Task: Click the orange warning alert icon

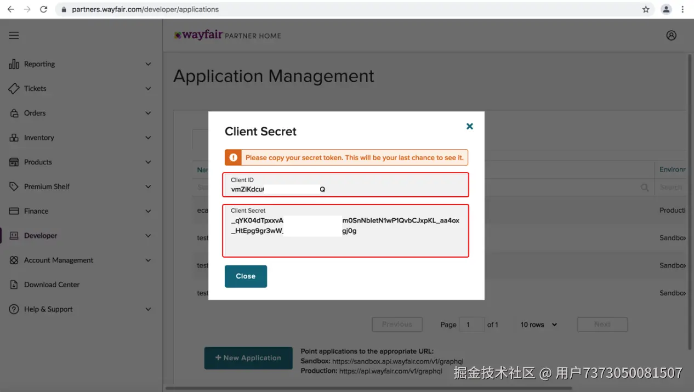Action: tap(233, 157)
